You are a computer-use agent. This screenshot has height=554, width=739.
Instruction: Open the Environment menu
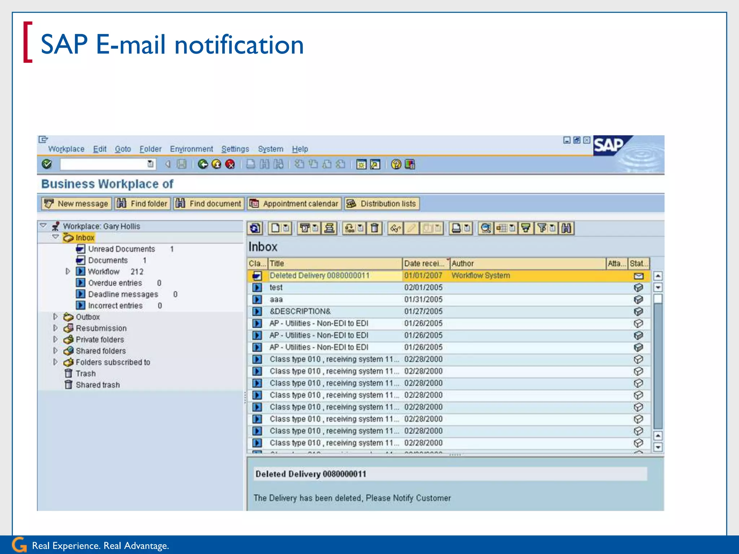tap(191, 149)
